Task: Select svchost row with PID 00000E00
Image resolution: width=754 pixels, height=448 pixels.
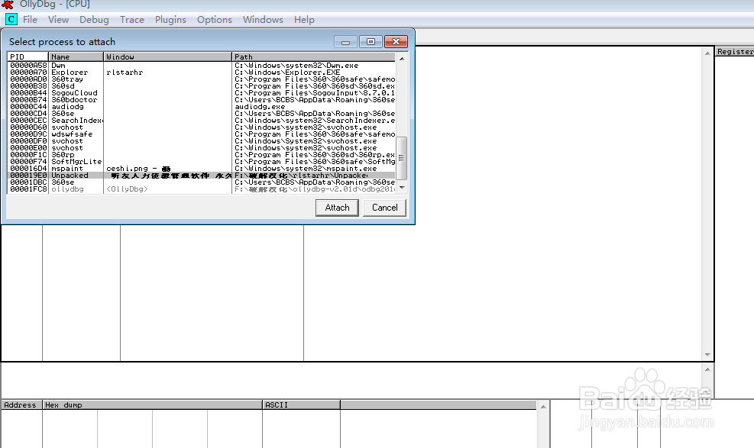Action: [x=202, y=148]
